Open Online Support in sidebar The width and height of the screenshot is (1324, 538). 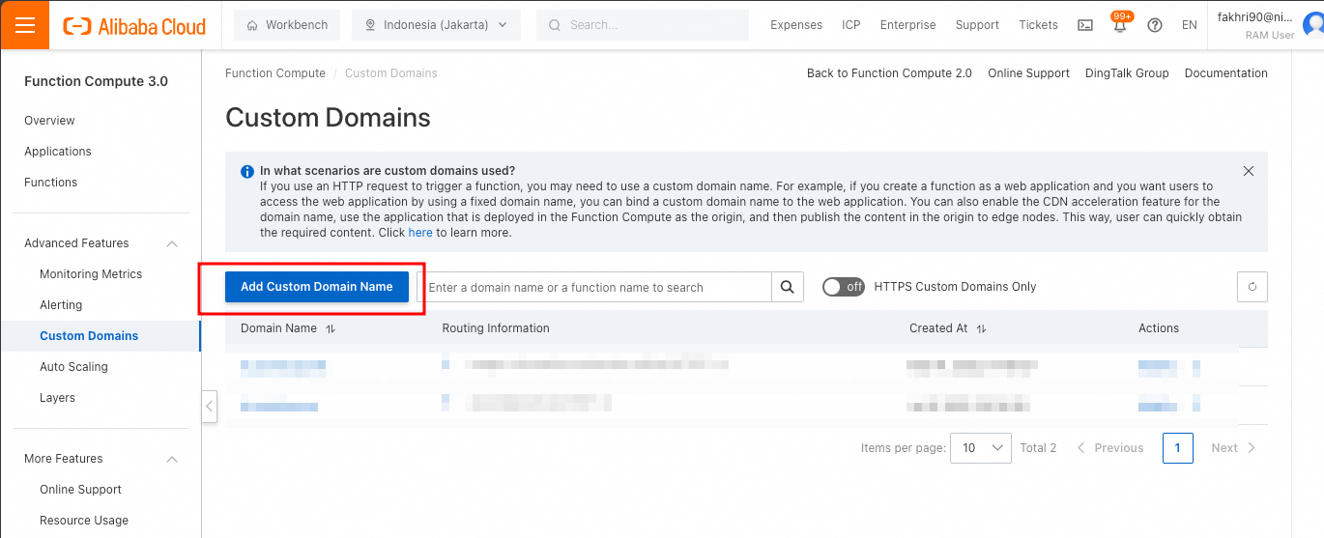tap(80, 490)
